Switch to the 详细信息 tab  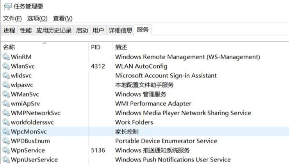(x=120, y=30)
